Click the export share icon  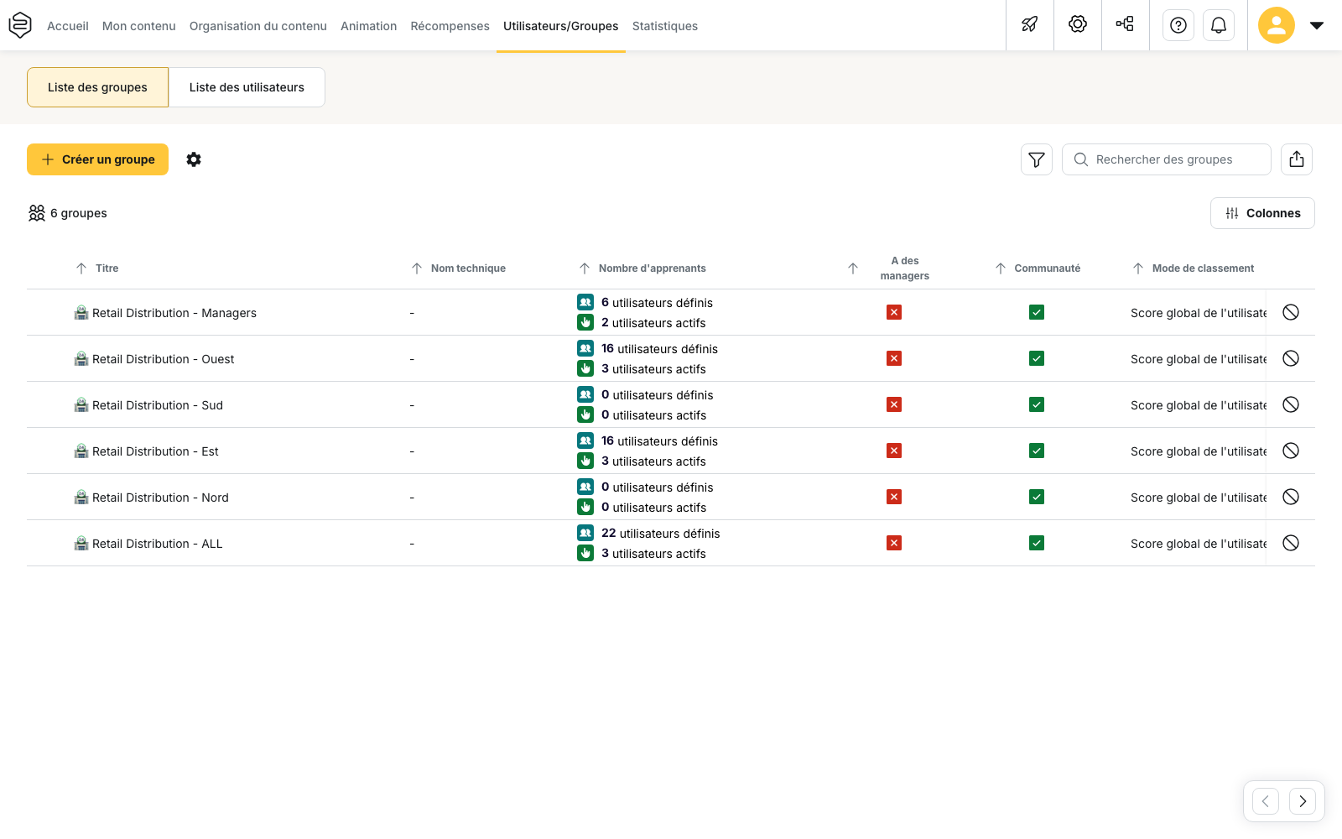[x=1297, y=159]
